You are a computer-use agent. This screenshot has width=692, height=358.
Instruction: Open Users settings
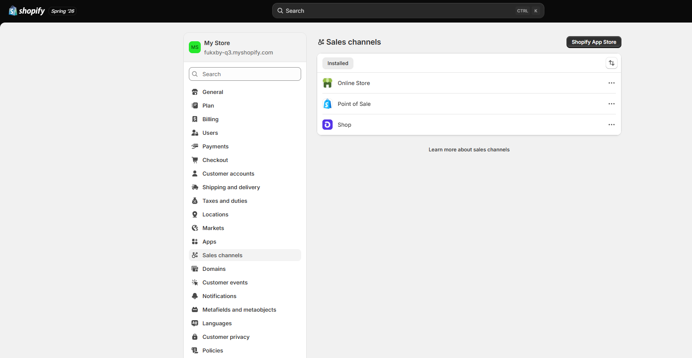pyautogui.click(x=245, y=133)
